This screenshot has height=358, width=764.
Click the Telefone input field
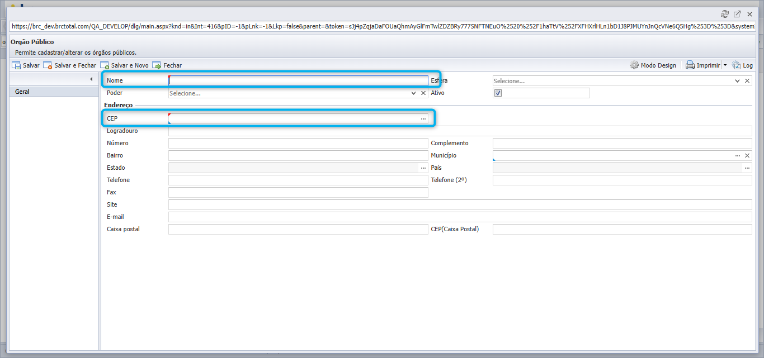(x=298, y=180)
